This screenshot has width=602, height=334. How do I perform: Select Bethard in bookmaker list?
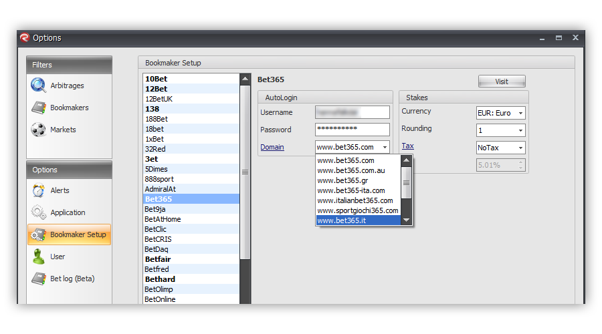(x=191, y=279)
